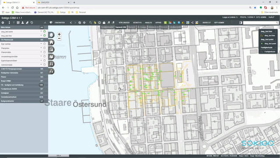
Task: Open the PROFIL dropdown in the header
Action: [247, 17]
